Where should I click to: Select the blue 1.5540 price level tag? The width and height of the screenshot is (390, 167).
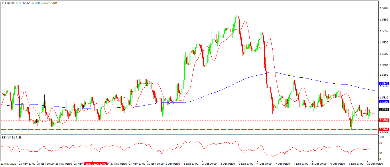click(x=384, y=84)
